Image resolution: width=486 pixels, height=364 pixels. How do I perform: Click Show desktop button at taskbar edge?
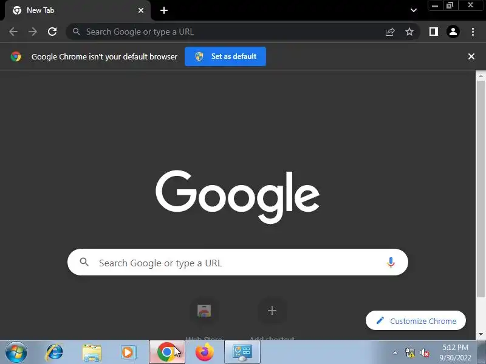[x=482, y=352]
